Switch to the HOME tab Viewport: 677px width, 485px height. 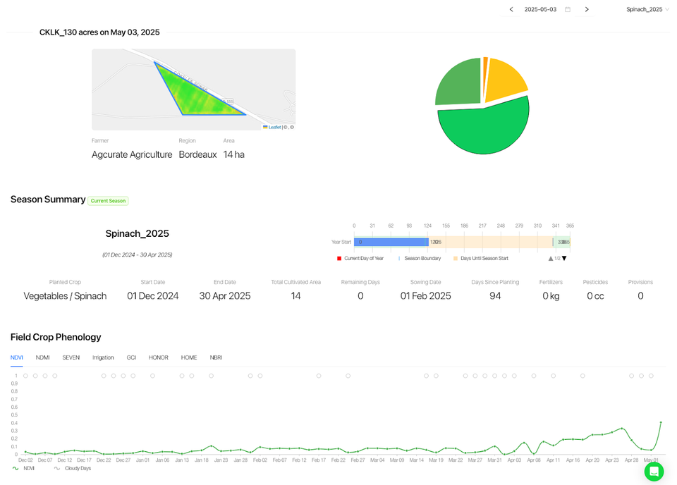pyautogui.click(x=189, y=357)
